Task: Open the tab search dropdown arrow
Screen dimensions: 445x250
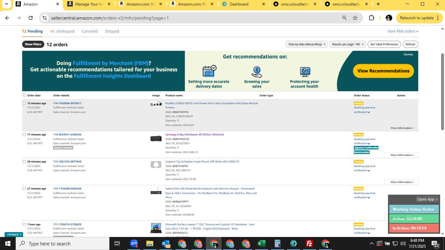Action: click(x=6, y=4)
